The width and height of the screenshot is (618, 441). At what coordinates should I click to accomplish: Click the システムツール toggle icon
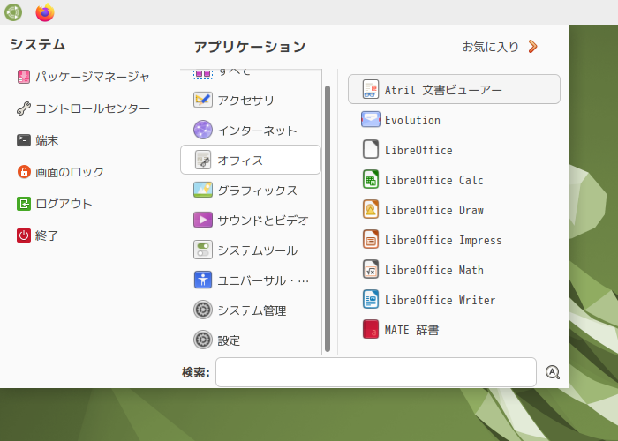(203, 250)
